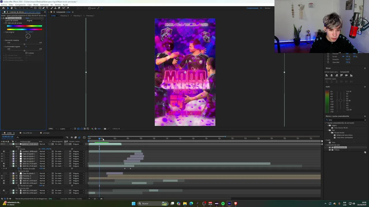Toggle frame blending icon in timeline header
Image resolution: width=369 pixels, height=207 pixels.
tap(76, 137)
